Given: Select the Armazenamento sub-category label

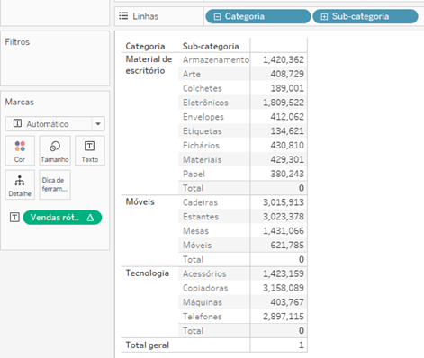Looking at the screenshot, I should pyautogui.click(x=216, y=59).
